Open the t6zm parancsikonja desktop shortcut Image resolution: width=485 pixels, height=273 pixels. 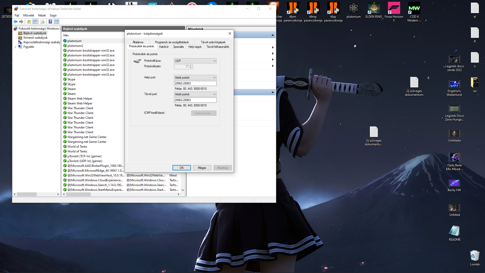293,12
